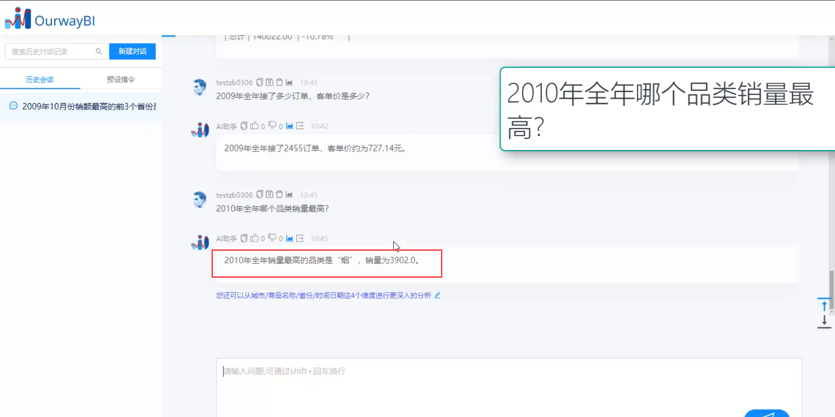Click the send message paper-plane button
Image resolution: width=835 pixels, height=417 pixels.
tap(767, 414)
